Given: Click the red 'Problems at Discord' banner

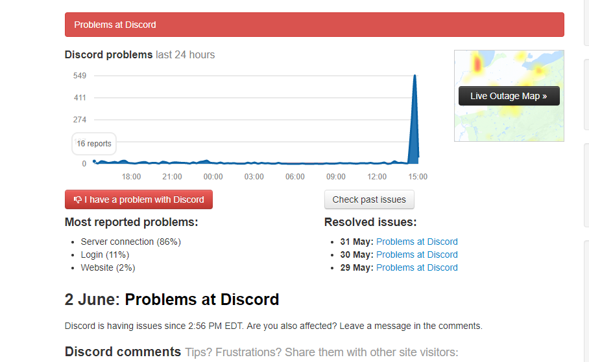Looking at the screenshot, I should [315, 25].
